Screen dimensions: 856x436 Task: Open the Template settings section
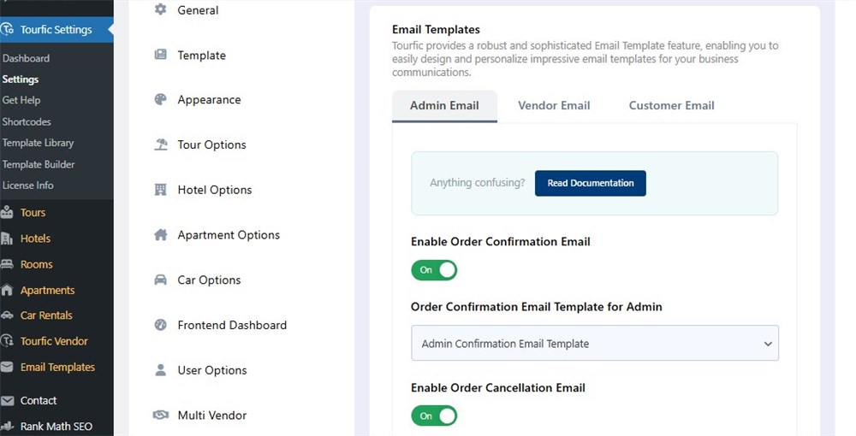point(201,56)
